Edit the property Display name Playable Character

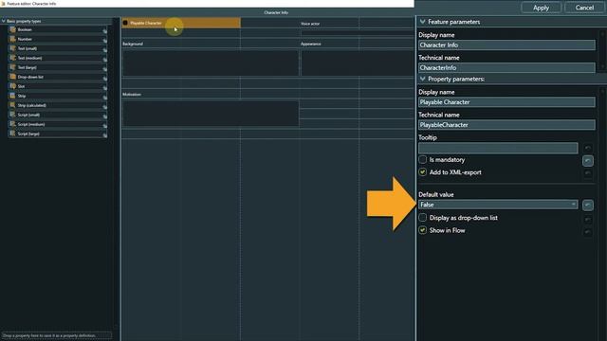506,102
